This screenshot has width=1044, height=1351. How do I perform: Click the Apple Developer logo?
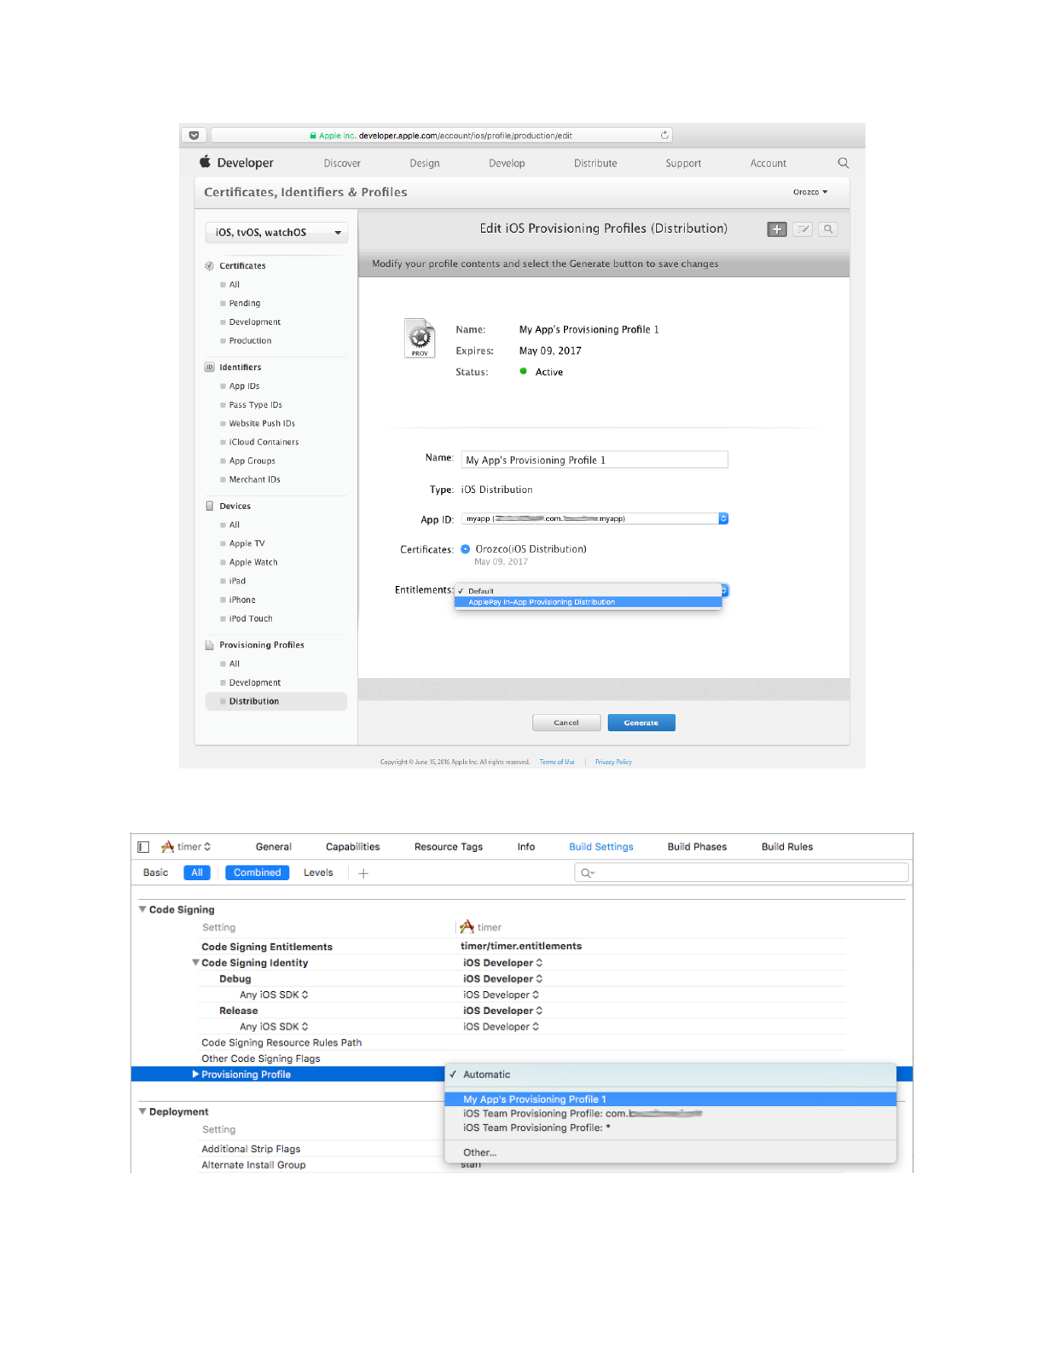236,162
